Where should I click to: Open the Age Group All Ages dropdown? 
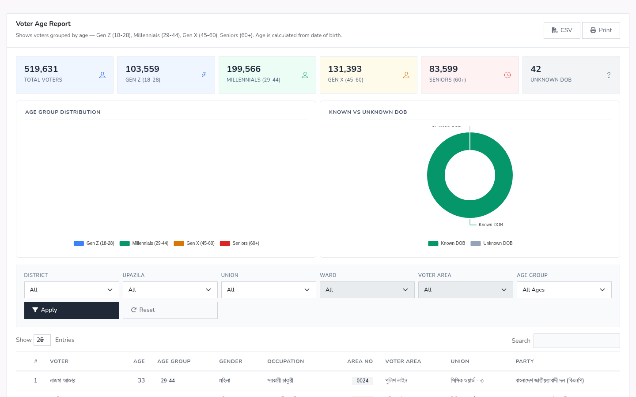(564, 290)
